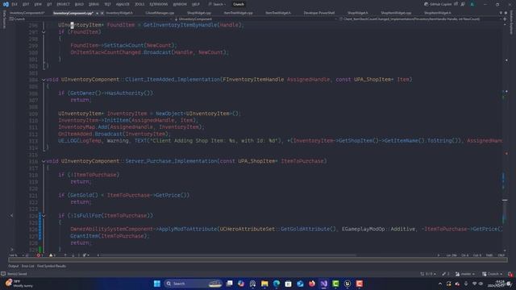Click the navigate down arrow icon
Image resolution: width=516 pixels, height=290 pixels.
click(73, 255)
